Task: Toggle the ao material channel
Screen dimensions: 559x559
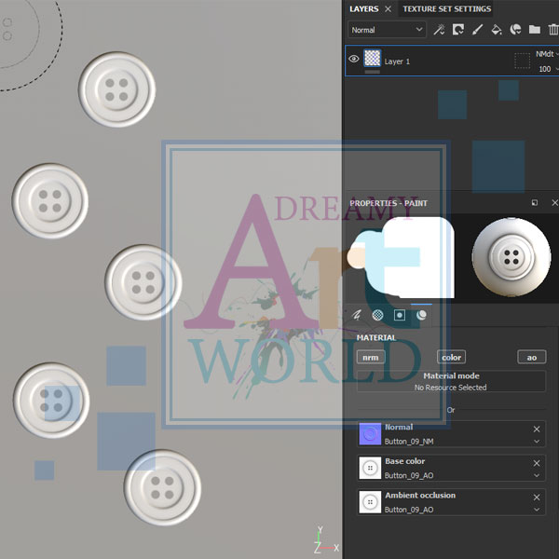Action: tap(532, 357)
